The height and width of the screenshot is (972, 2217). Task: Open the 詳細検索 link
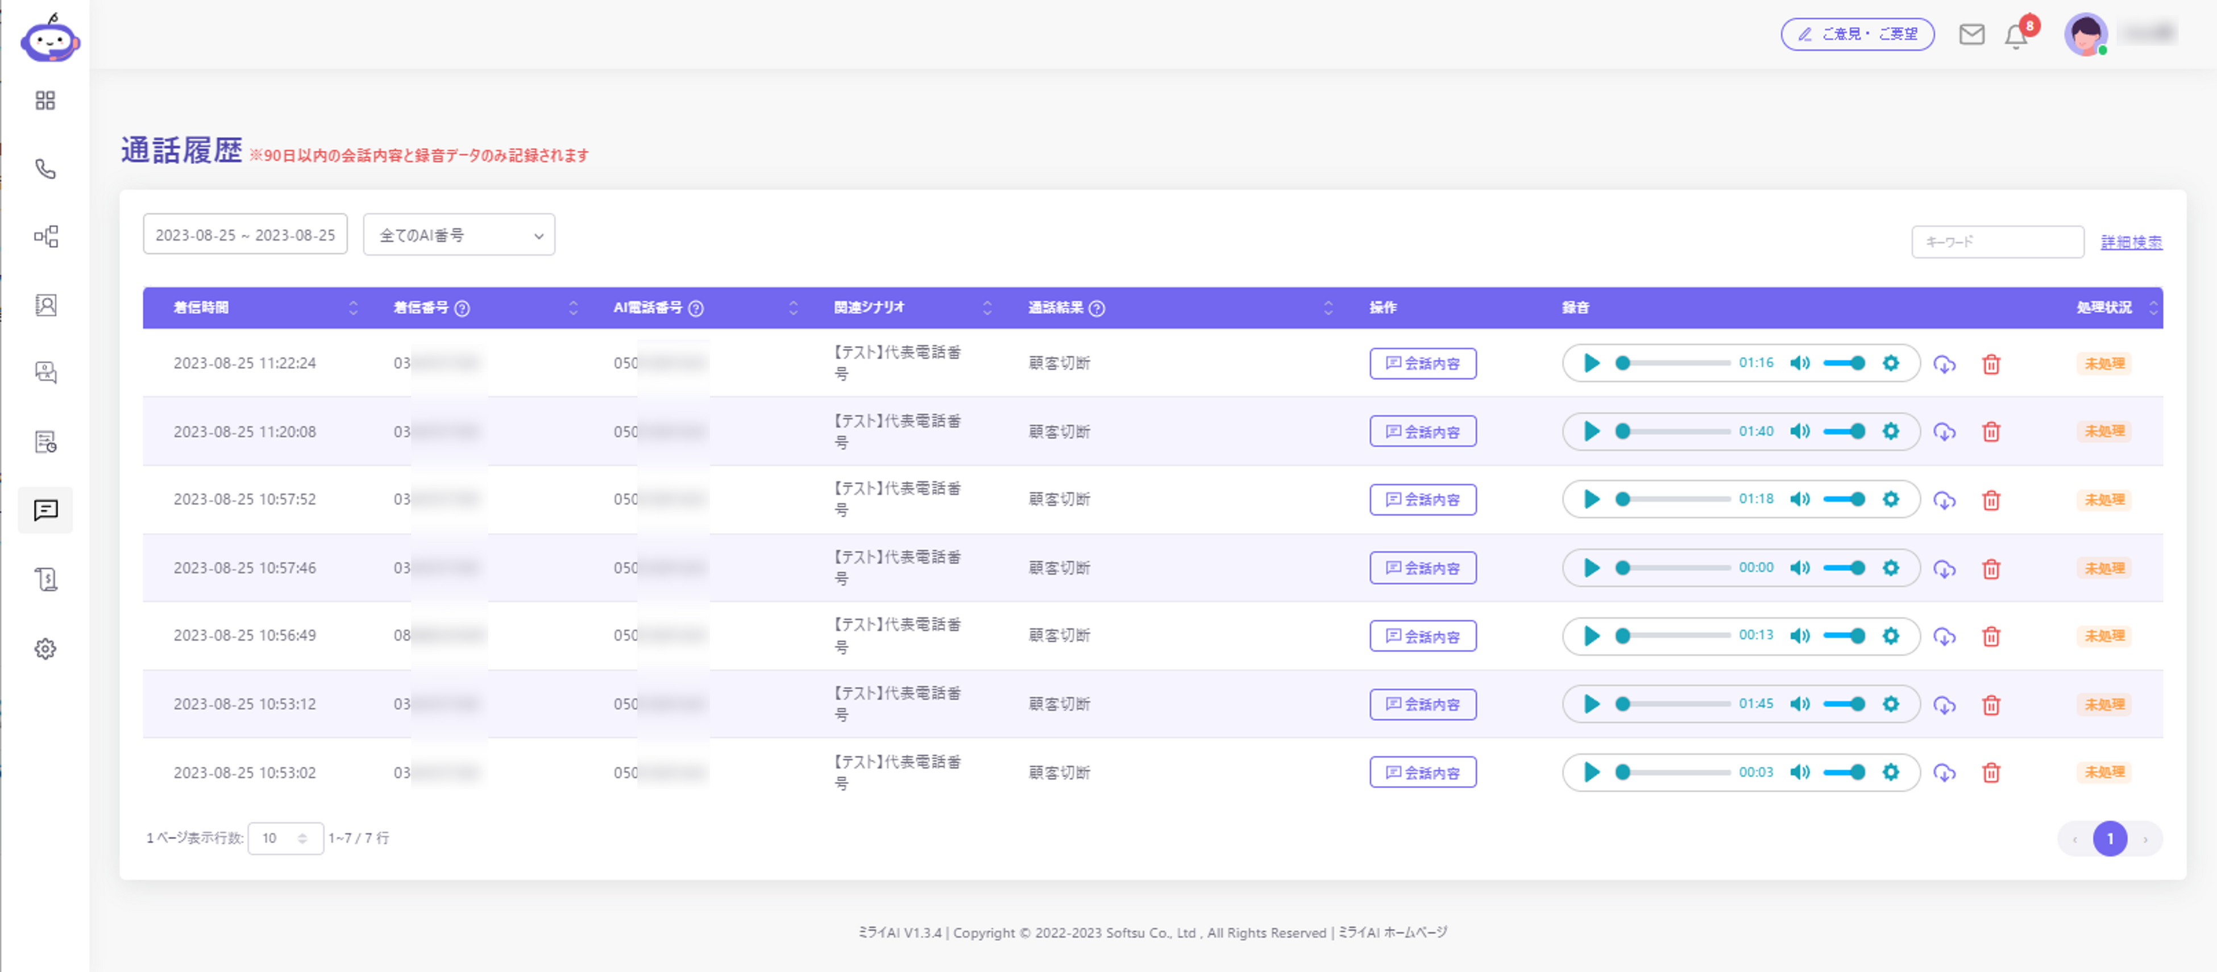tap(2131, 243)
